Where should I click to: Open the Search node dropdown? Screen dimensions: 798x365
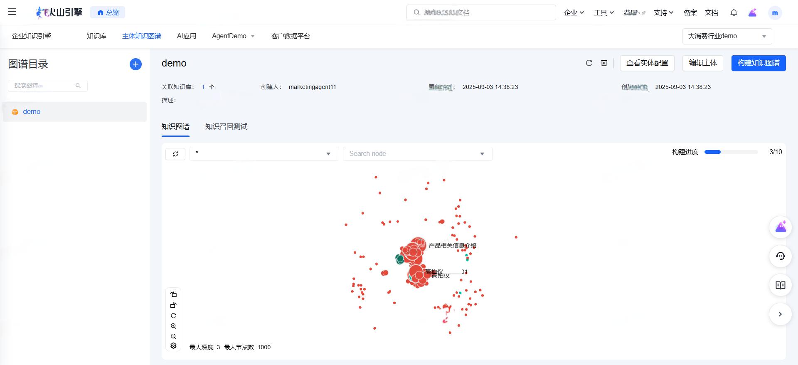pyautogui.click(x=417, y=154)
